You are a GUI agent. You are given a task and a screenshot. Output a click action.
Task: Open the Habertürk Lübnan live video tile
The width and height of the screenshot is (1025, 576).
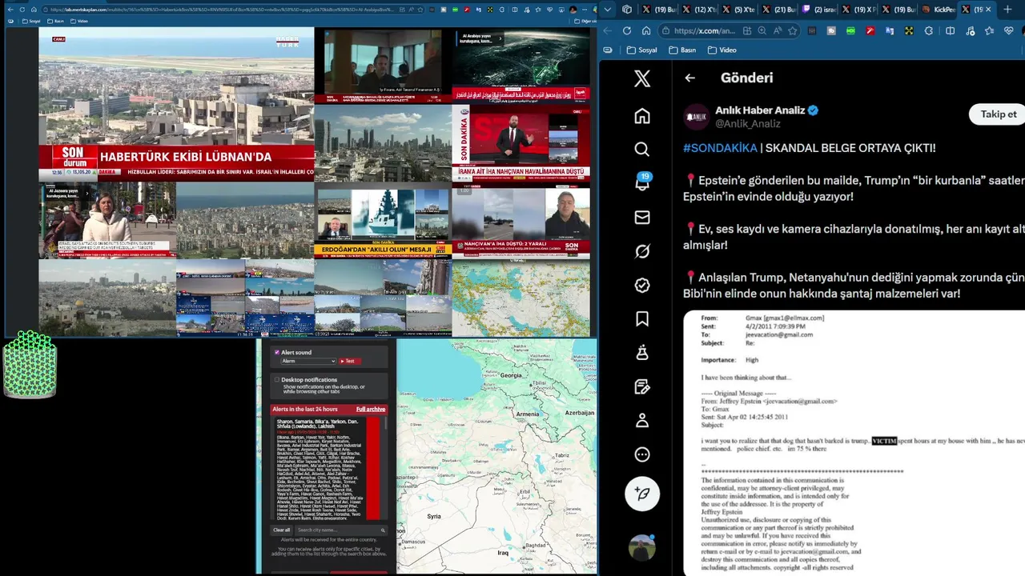pos(176,104)
